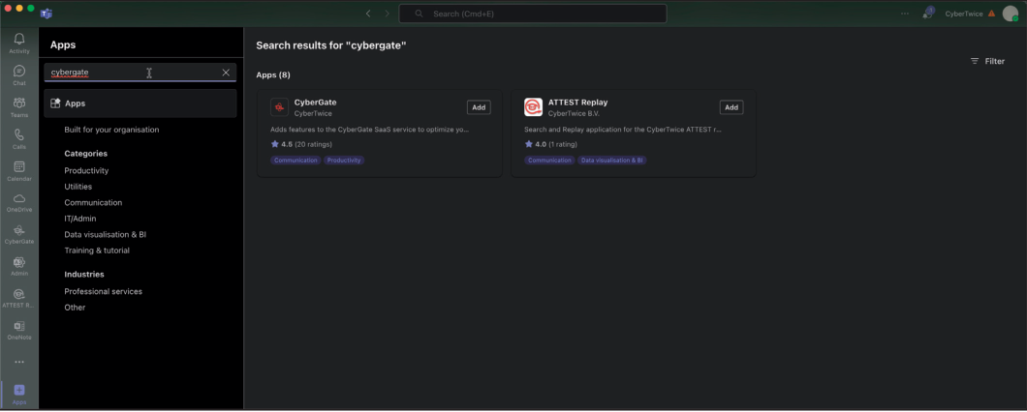1027x412 pixels.
Task: Click the Categories heading
Action: tap(86, 154)
